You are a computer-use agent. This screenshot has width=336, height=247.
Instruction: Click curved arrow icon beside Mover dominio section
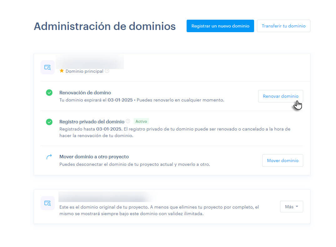pyautogui.click(x=49, y=157)
